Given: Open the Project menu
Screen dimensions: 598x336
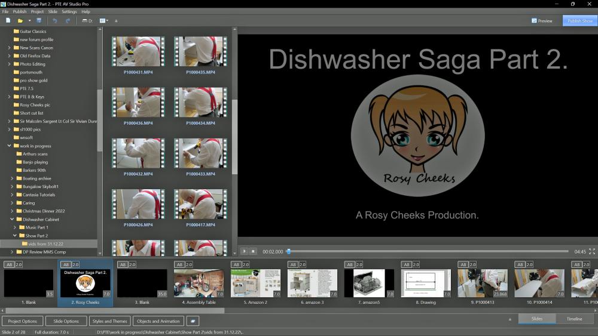Looking at the screenshot, I should (37, 12).
